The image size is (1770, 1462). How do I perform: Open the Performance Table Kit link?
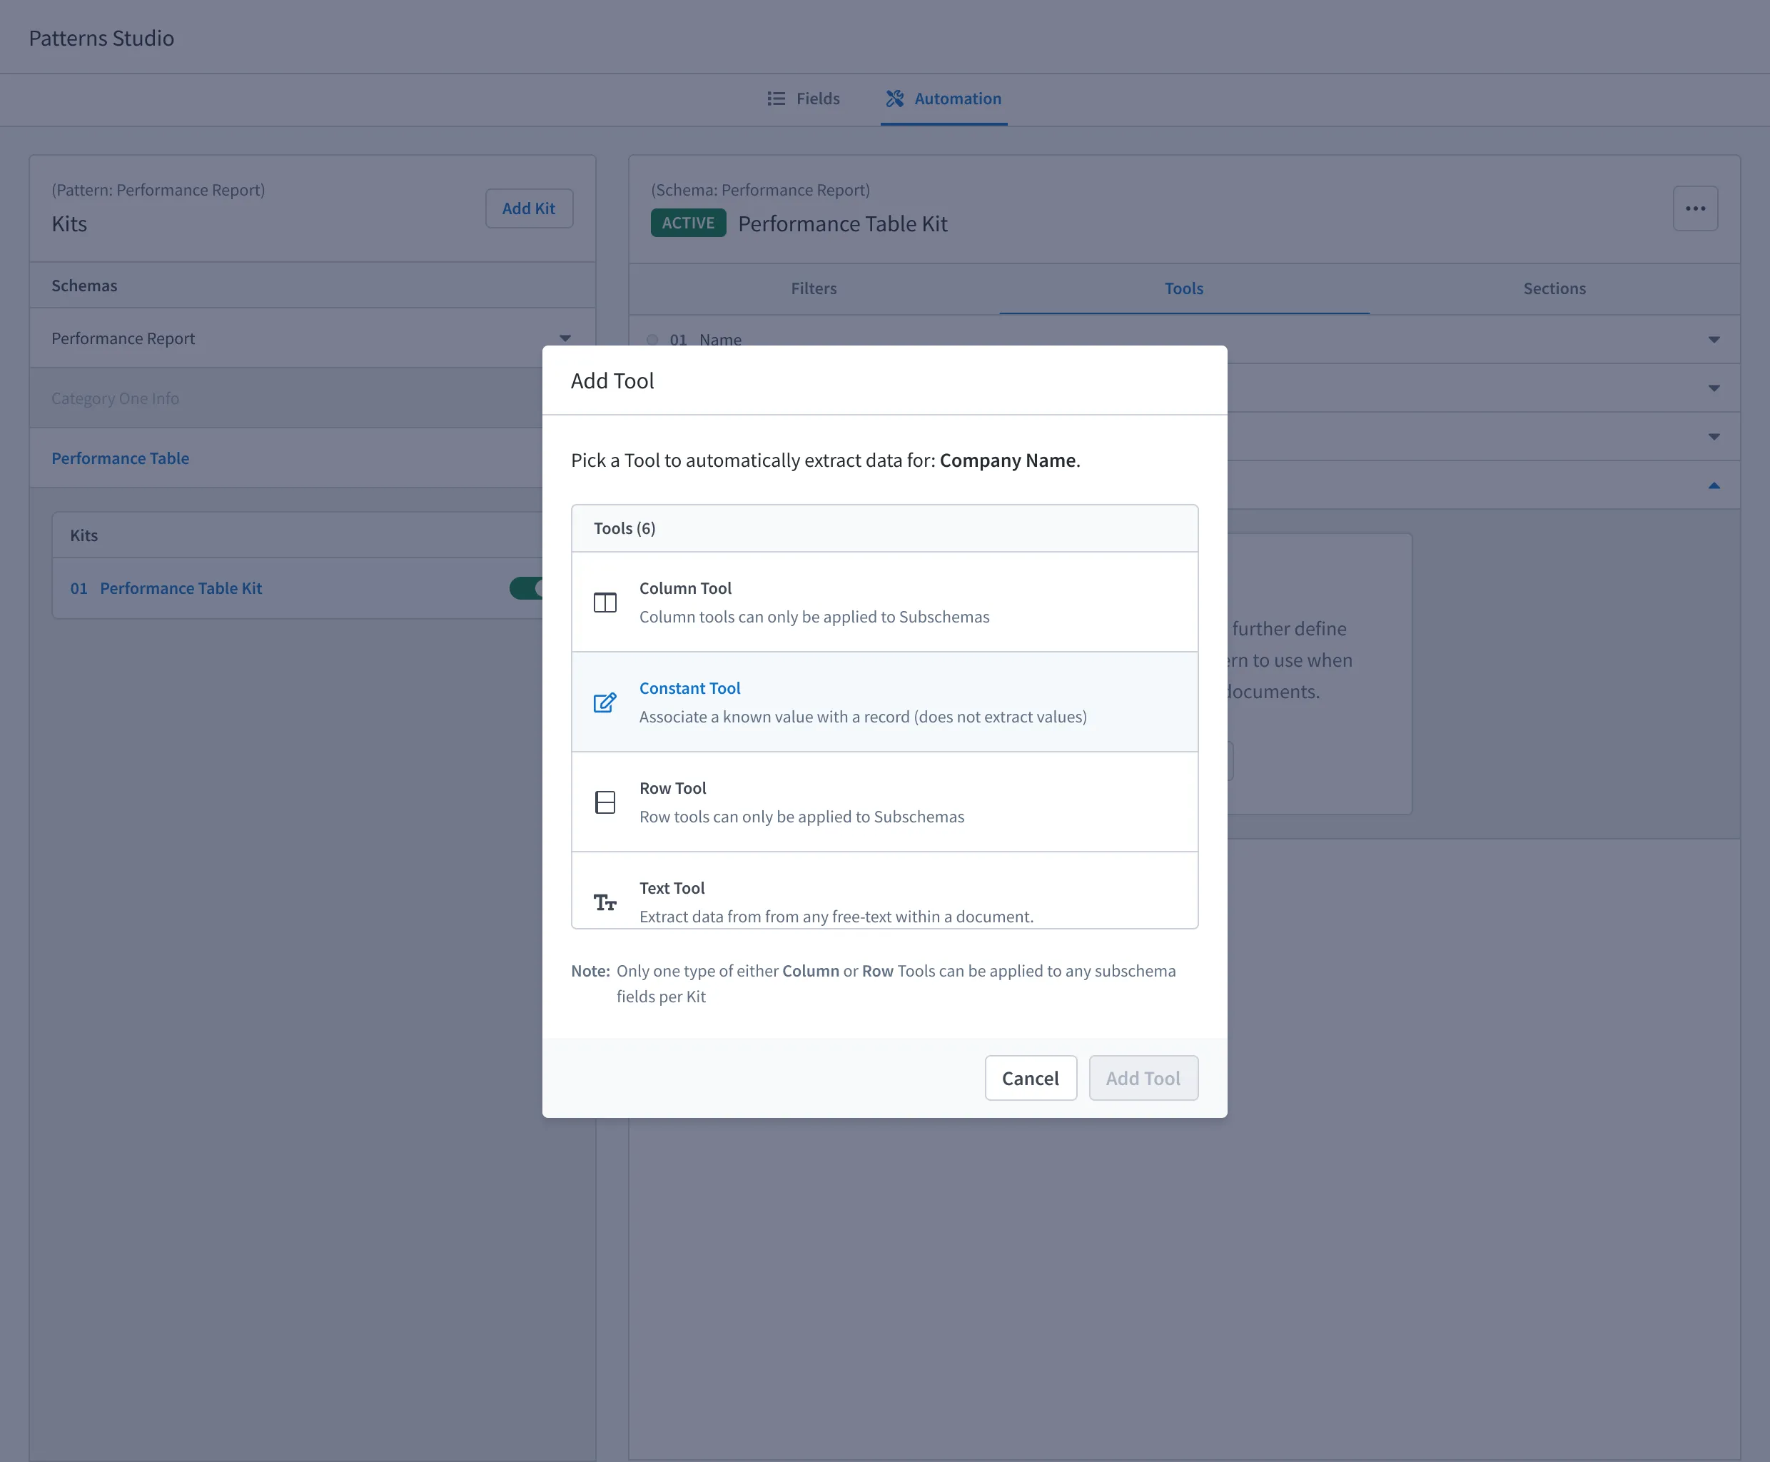coord(181,588)
